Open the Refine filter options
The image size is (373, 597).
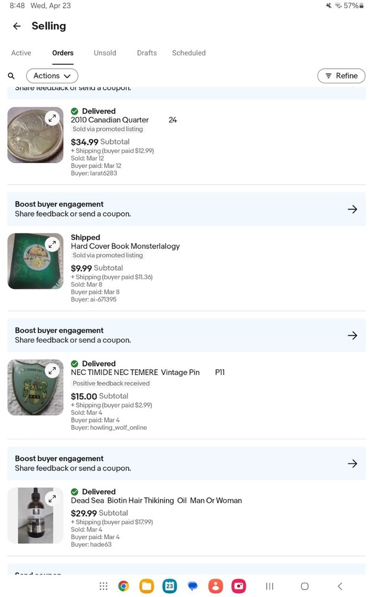(x=341, y=76)
